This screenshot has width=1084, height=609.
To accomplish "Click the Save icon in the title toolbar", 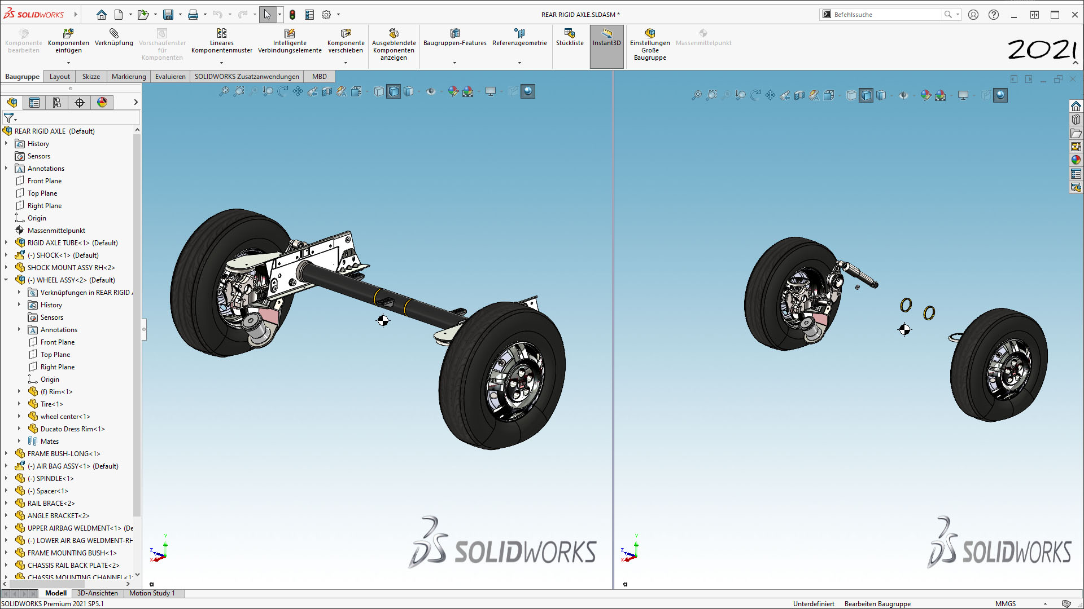I will click(168, 15).
